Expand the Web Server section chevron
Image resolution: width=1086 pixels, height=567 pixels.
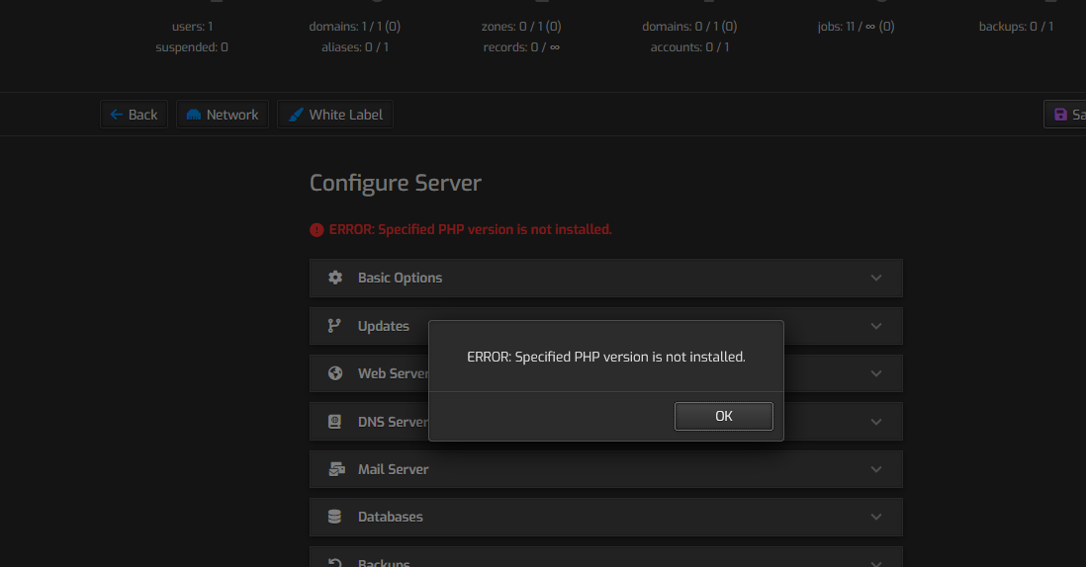pyautogui.click(x=875, y=373)
